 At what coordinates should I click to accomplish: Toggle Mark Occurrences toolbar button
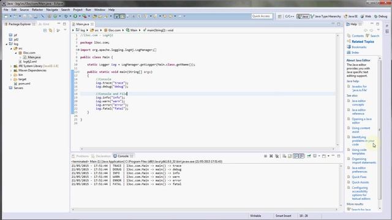[x=123, y=16]
